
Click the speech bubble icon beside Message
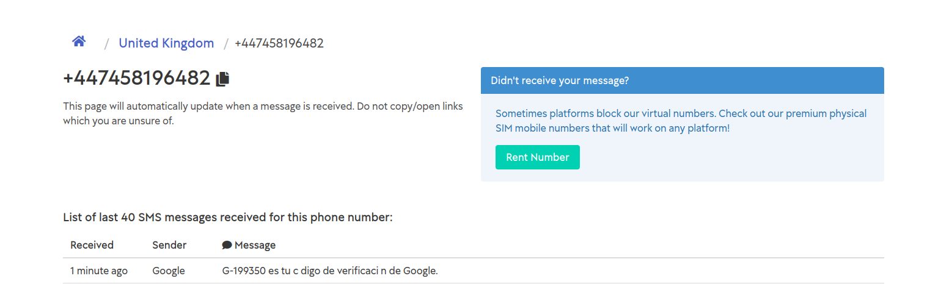pyautogui.click(x=227, y=245)
